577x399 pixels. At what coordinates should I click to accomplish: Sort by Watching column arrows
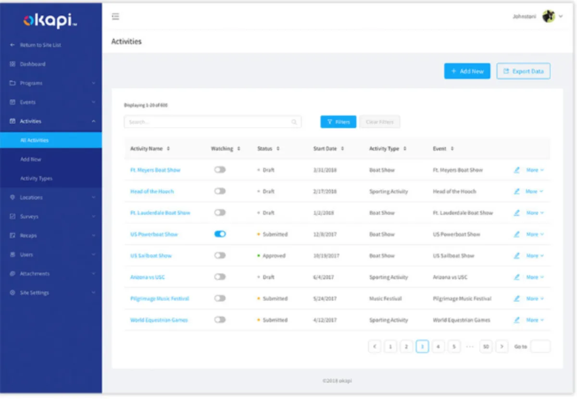[239, 149]
